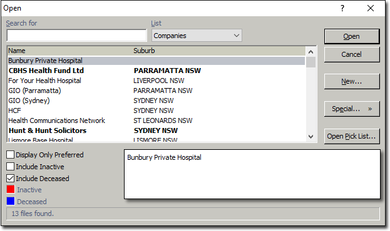
Task: Select GIO (Parramatta) row
Action: point(157,91)
